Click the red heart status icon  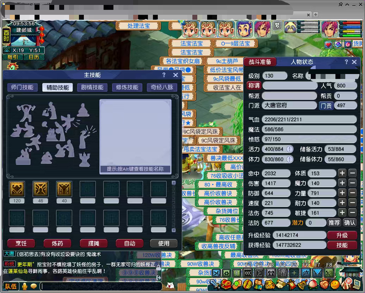click(x=328, y=44)
